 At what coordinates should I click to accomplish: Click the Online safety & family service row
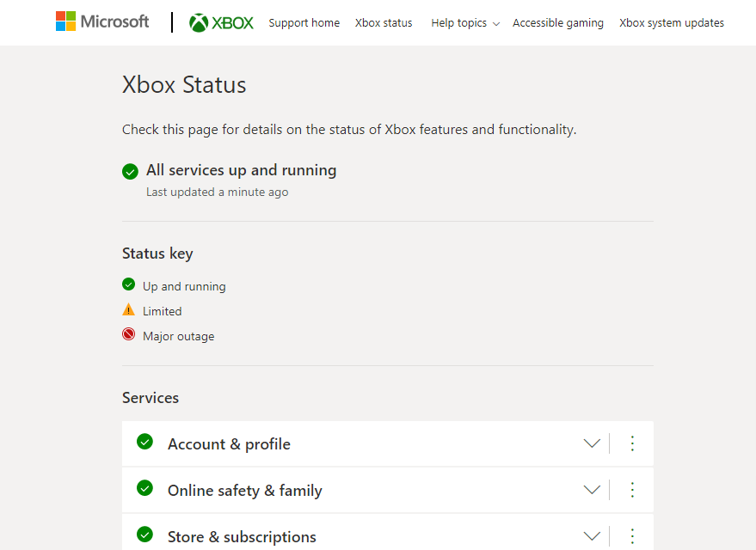click(244, 490)
